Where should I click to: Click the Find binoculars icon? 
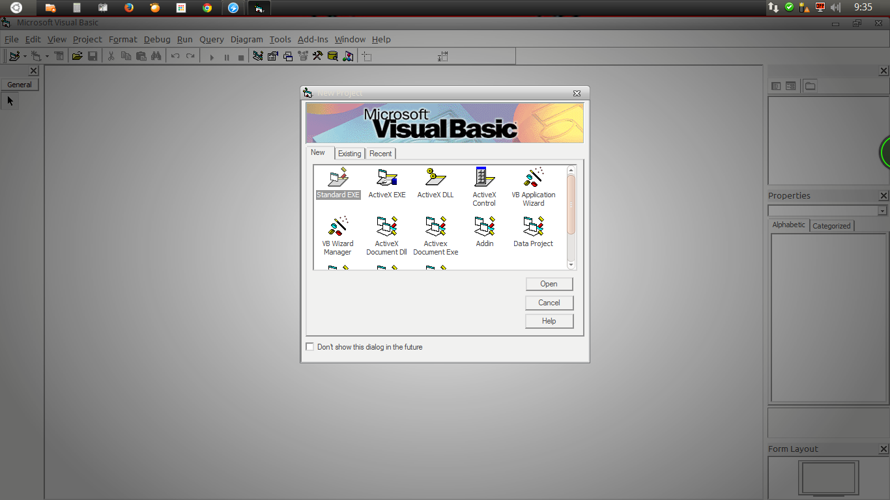tap(156, 57)
